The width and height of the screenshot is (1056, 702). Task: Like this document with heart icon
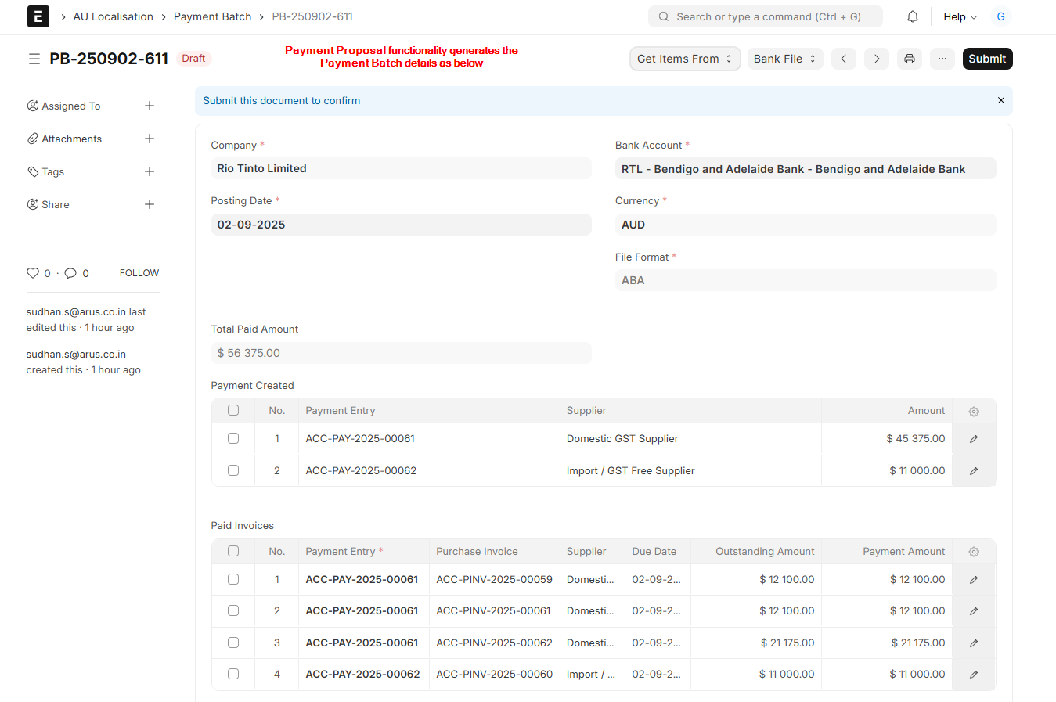[x=33, y=273]
